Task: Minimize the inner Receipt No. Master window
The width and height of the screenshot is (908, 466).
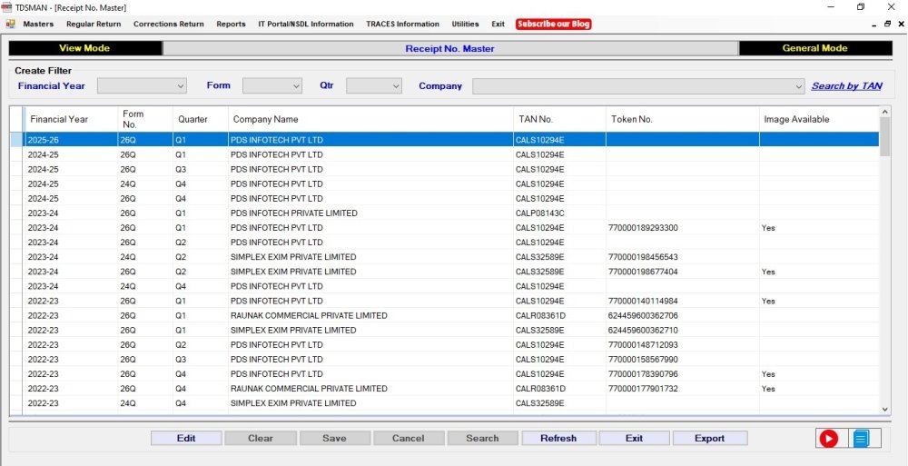Action: 873,25
